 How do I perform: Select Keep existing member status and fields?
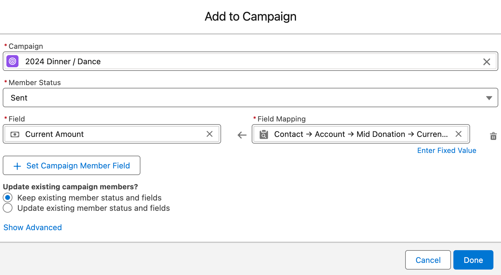click(x=8, y=198)
